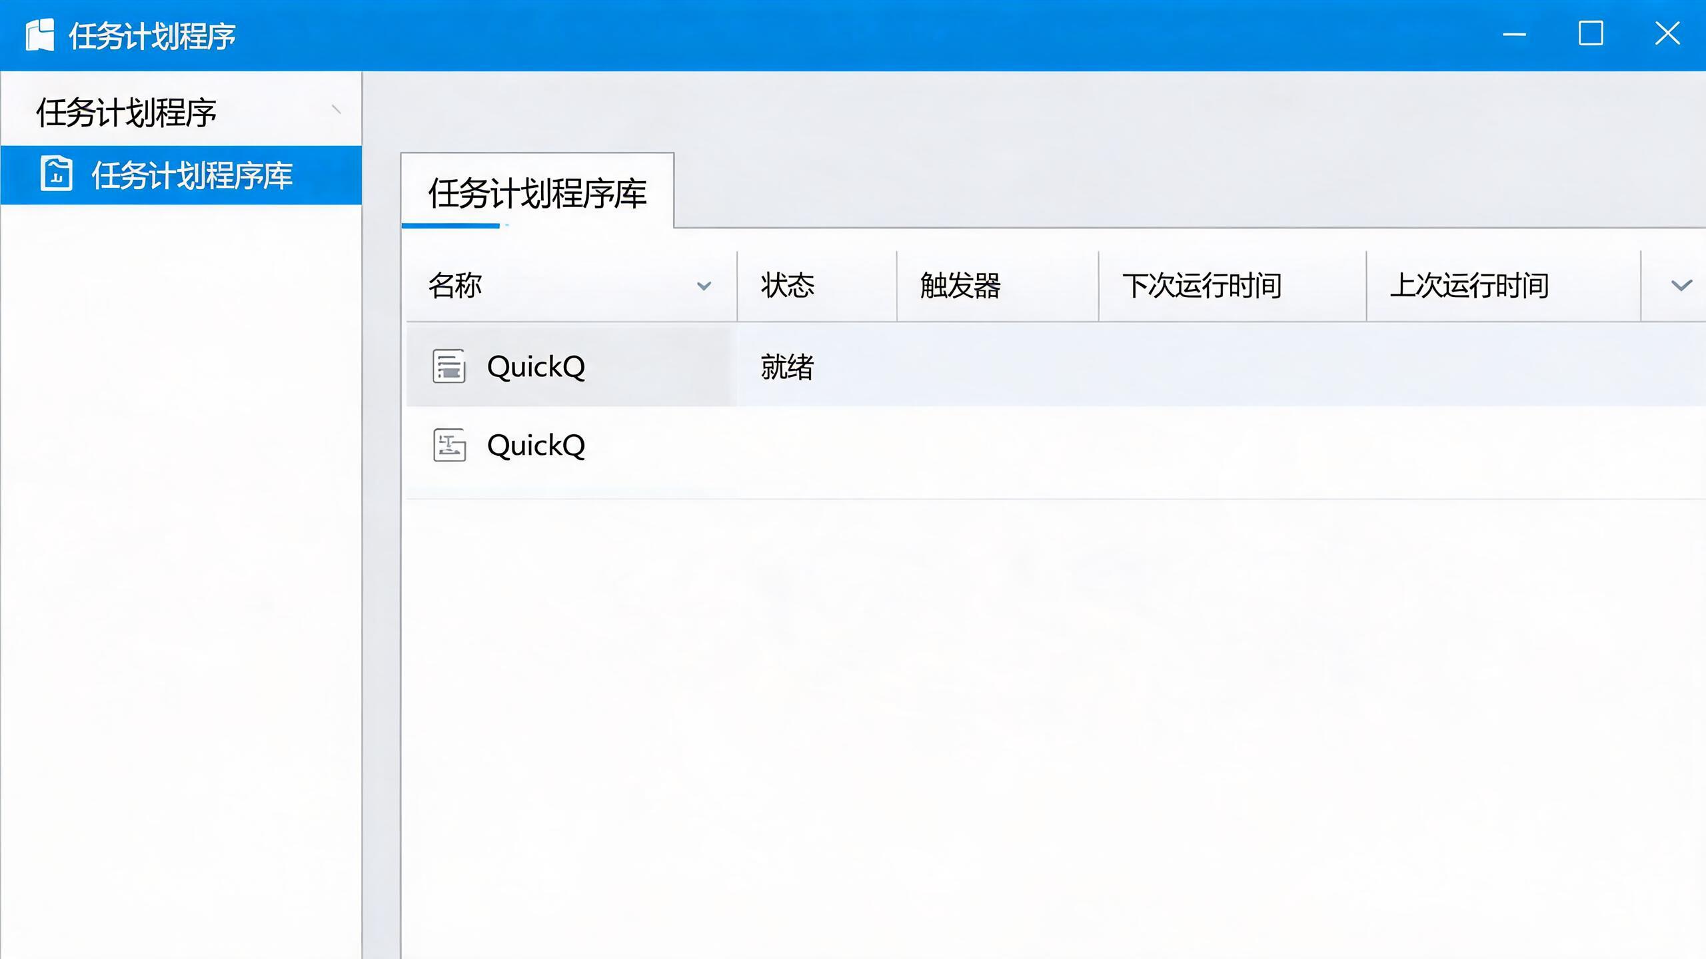Close the 任务计划程序 window
The image size is (1706, 959).
[x=1667, y=33]
